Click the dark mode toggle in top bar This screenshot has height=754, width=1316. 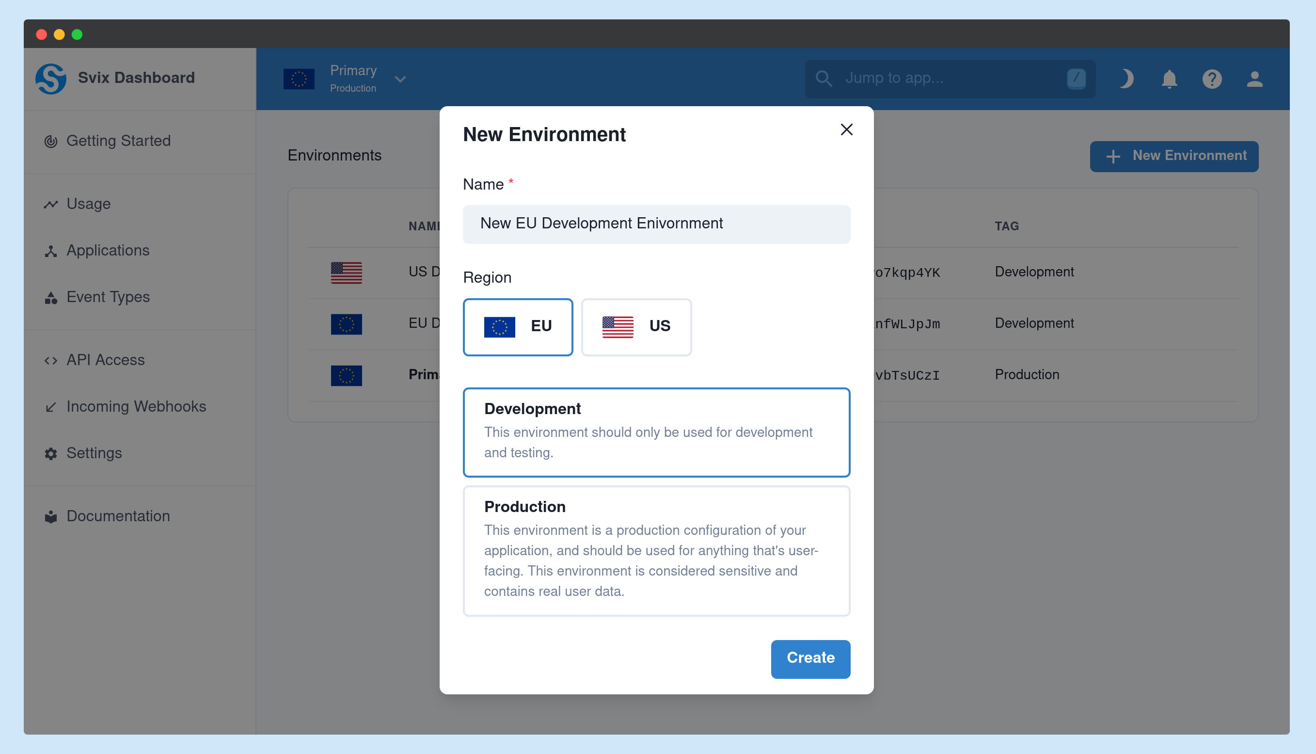tap(1126, 79)
